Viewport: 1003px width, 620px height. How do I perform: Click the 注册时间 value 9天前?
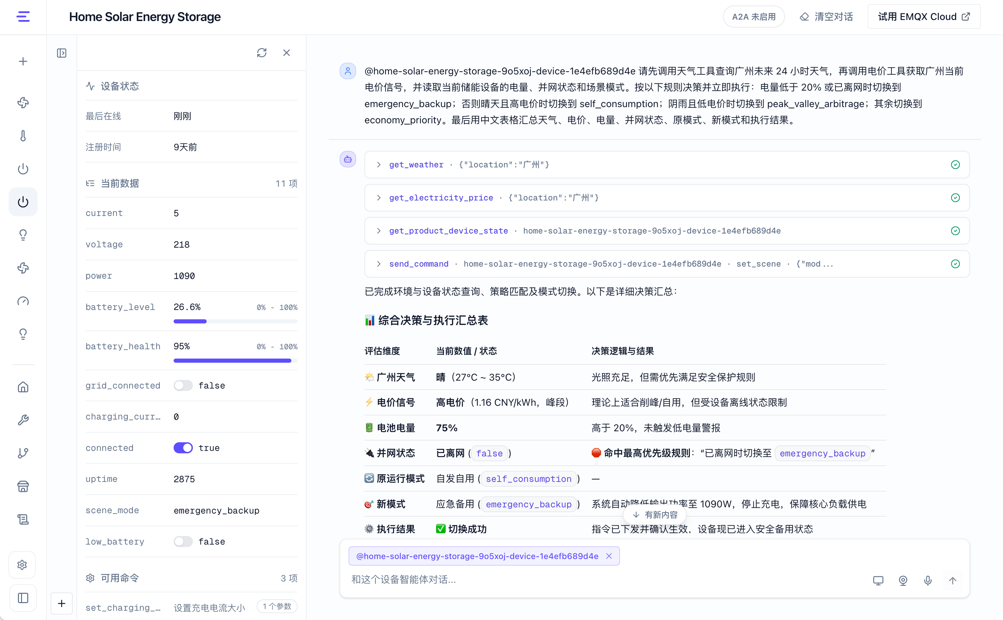click(185, 147)
